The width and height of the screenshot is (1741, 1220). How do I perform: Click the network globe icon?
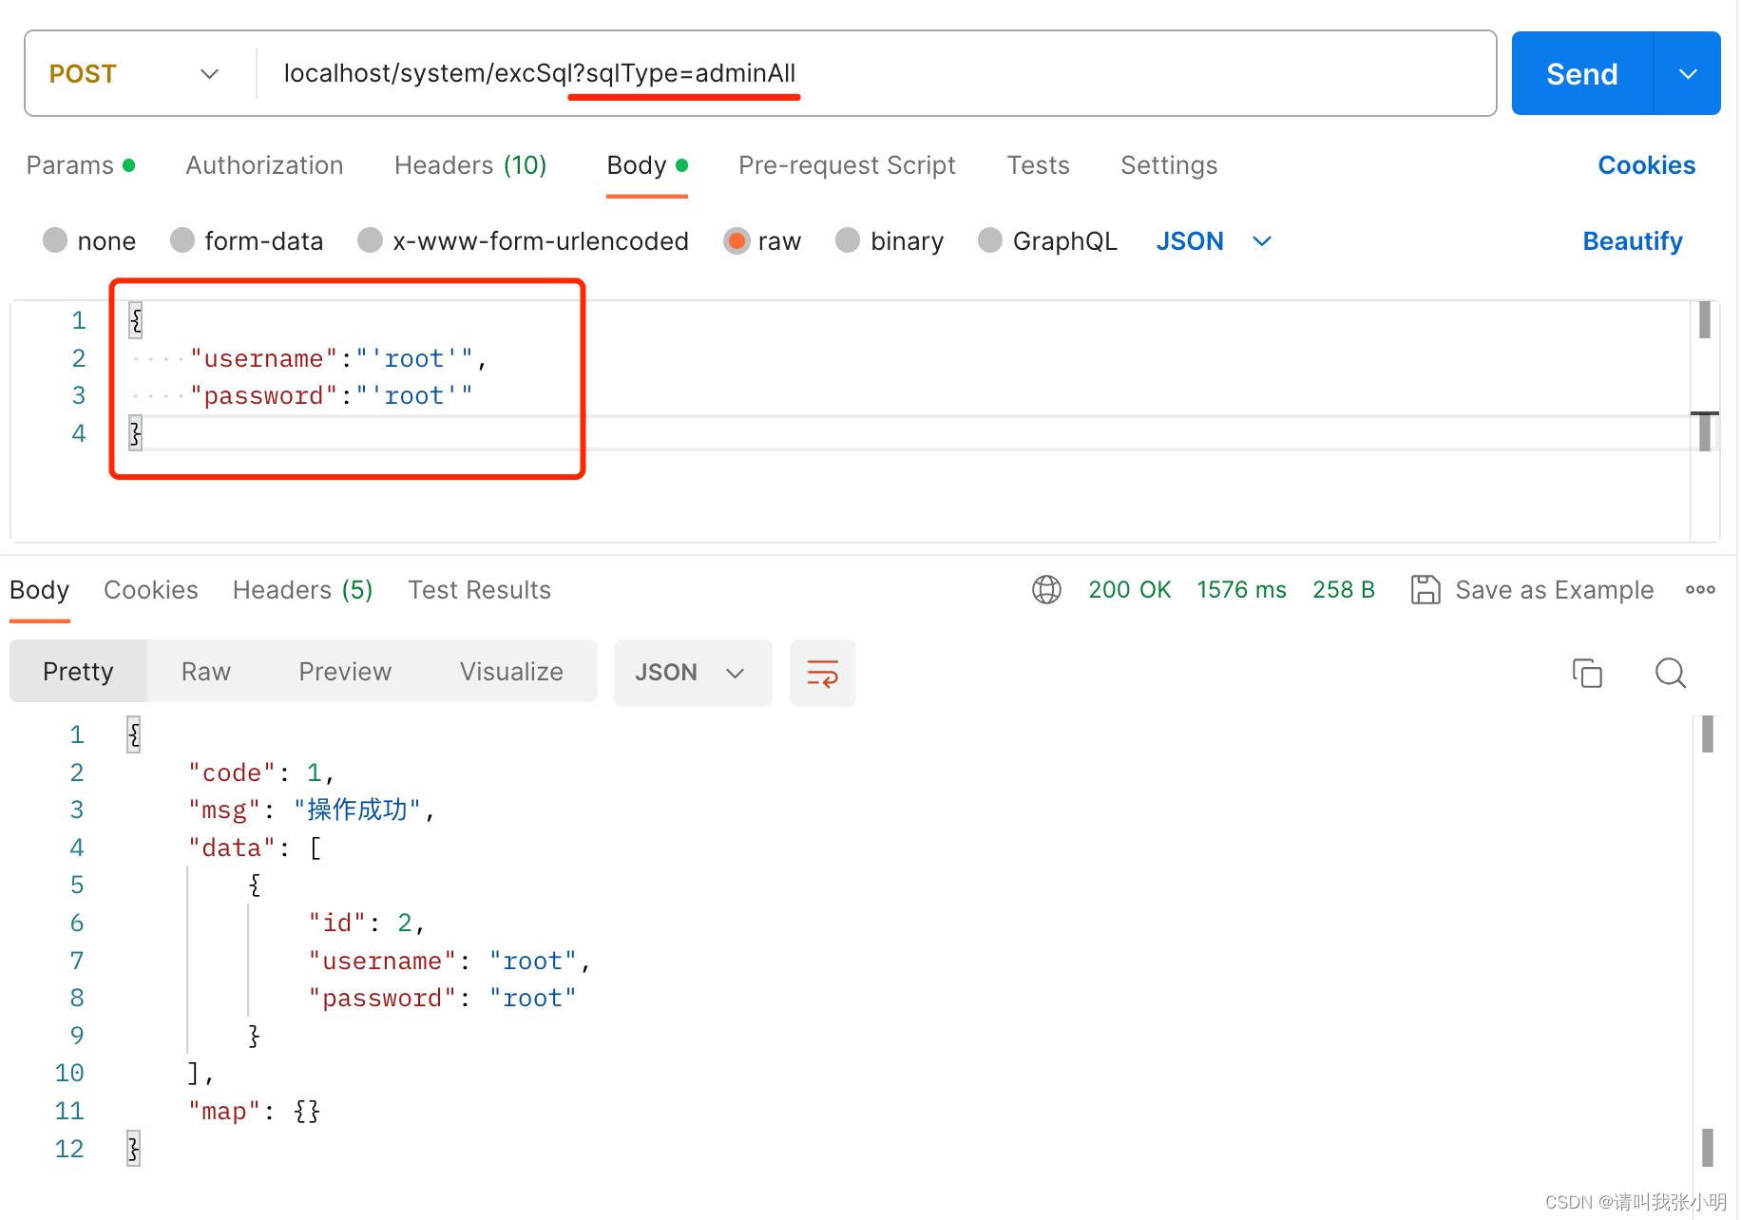(1046, 590)
